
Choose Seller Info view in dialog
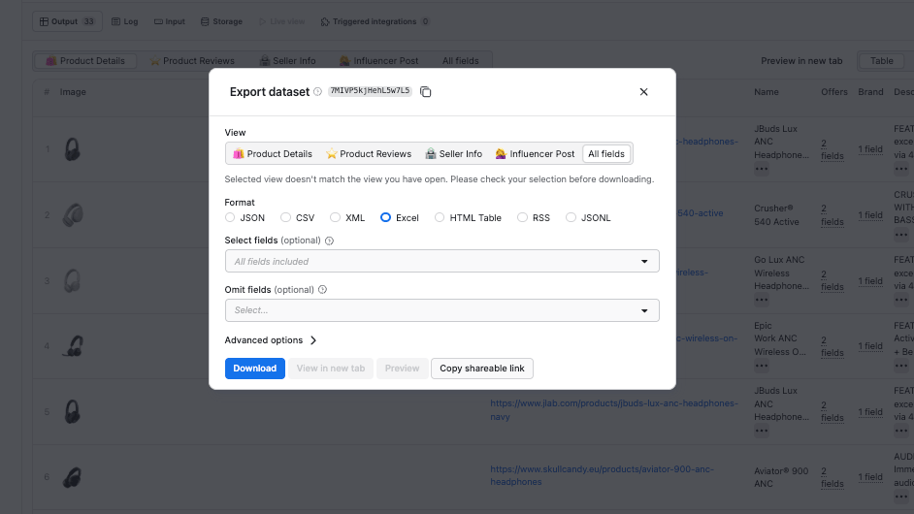[453, 154]
